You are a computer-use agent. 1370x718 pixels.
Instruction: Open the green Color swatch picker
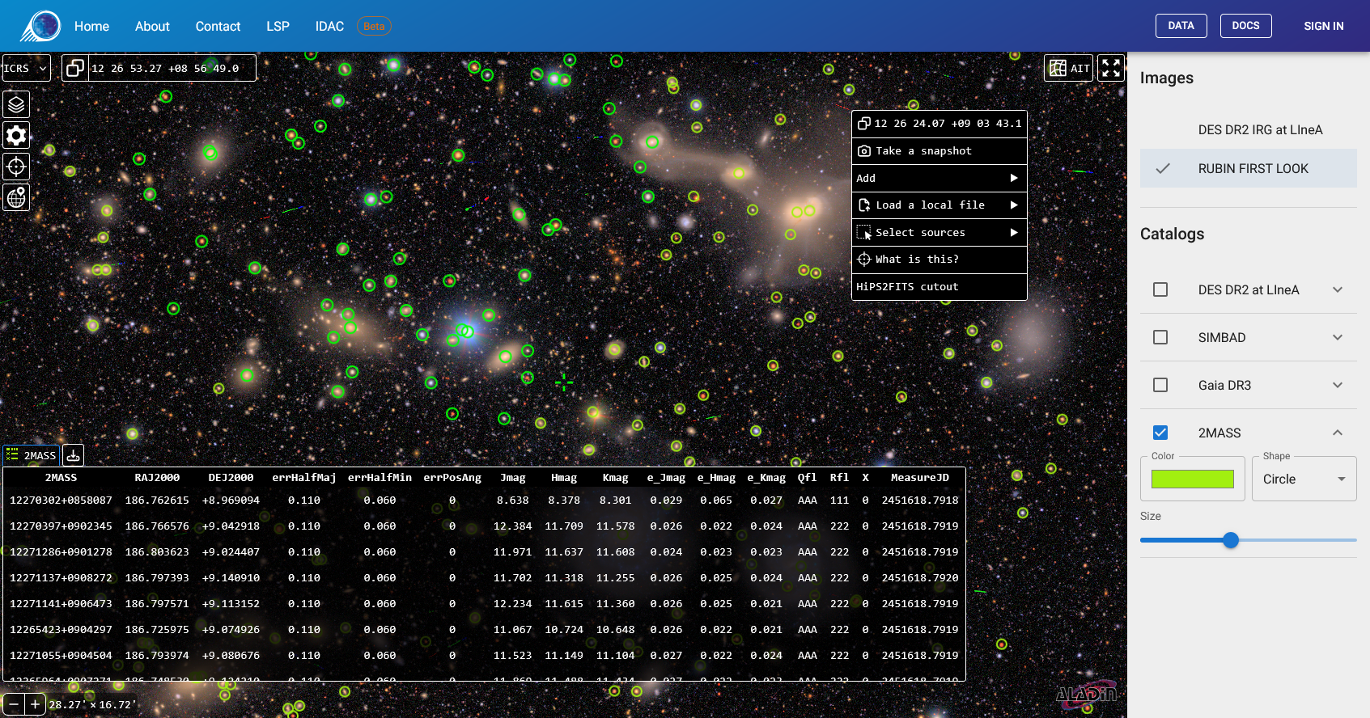tap(1193, 479)
